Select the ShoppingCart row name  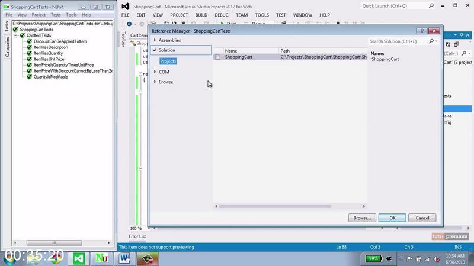click(239, 57)
